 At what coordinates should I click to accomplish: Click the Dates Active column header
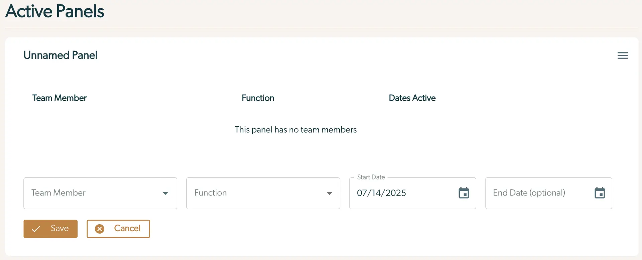412,98
